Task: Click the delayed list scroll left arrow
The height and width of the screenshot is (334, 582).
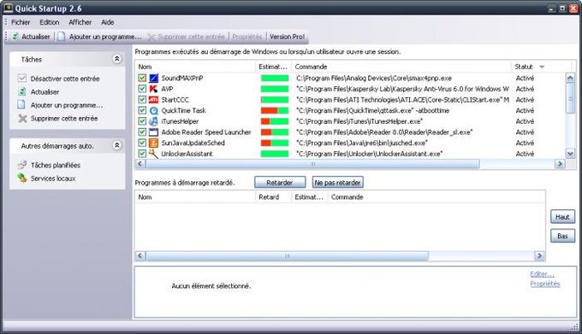Action: 140,255
